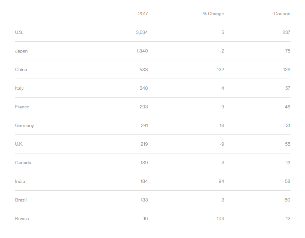
Task: Click the Coupon column header
Action: tap(282, 14)
